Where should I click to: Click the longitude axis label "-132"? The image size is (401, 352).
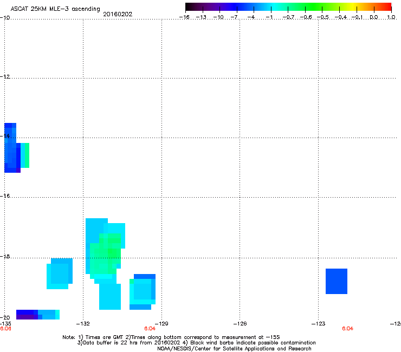83,324
